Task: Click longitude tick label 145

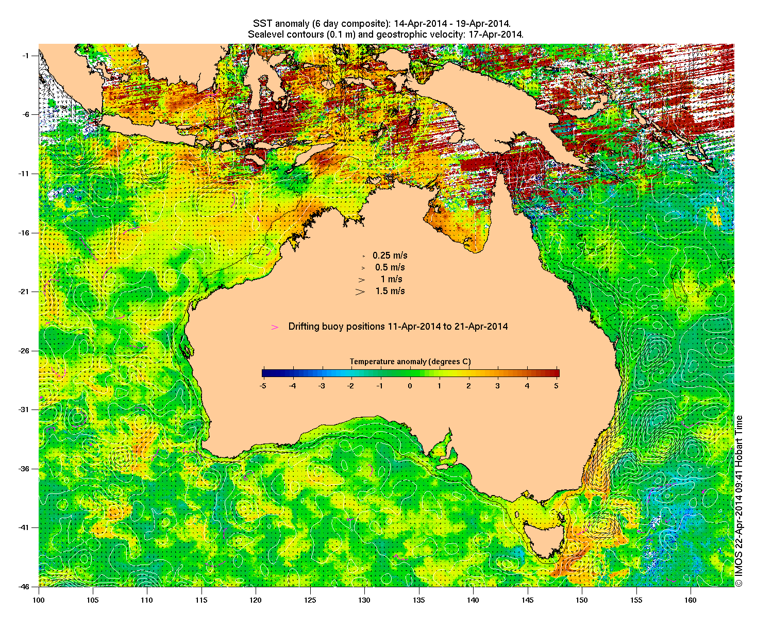Action: 528,600
